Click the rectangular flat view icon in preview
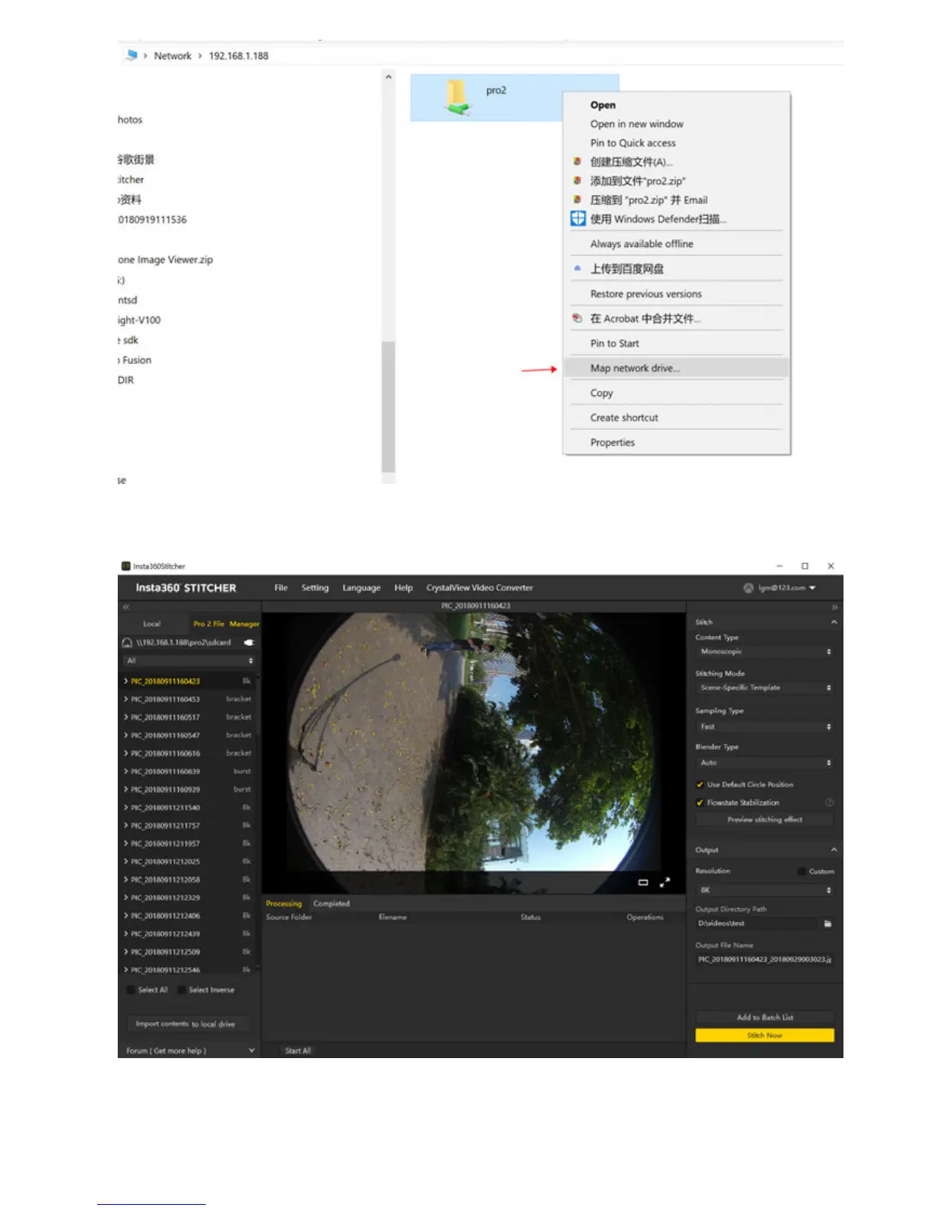The height and width of the screenshot is (1211, 936). coord(643,882)
